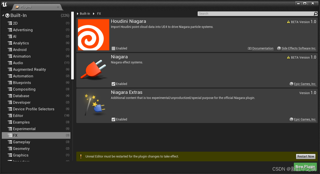Click the Built-In breadcrumb text
The height and width of the screenshot is (174, 320).
85,14
